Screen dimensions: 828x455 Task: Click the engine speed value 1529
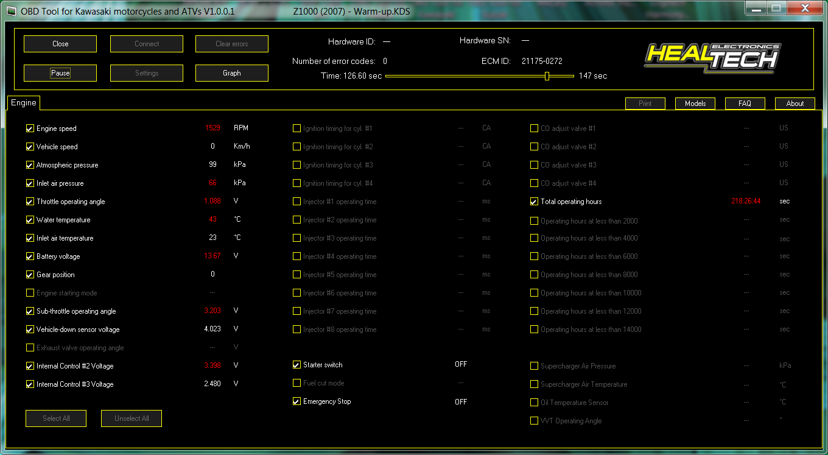[x=212, y=128]
